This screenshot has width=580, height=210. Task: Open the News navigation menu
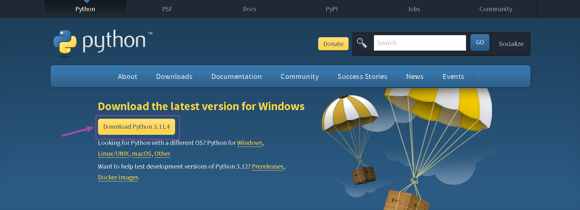tap(415, 76)
